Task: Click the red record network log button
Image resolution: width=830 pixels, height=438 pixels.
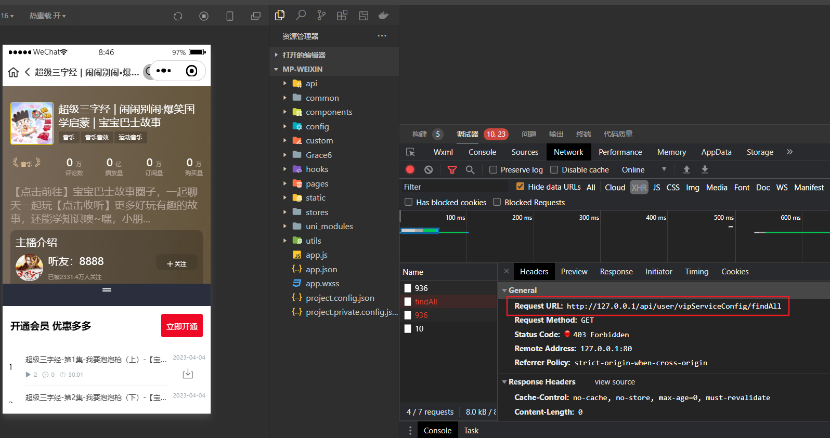Action: (x=410, y=169)
